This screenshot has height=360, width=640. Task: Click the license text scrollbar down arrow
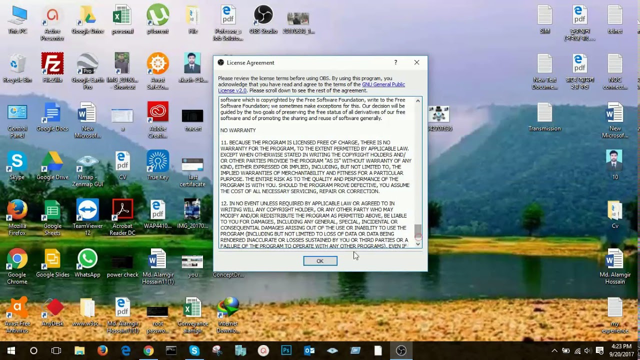click(418, 244)
